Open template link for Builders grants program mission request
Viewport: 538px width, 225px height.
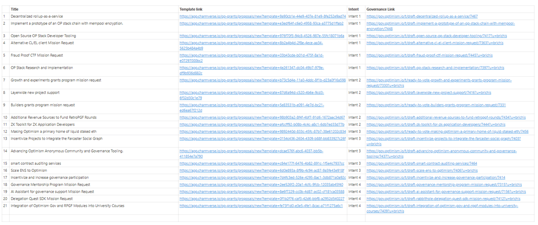coord(252,108)
